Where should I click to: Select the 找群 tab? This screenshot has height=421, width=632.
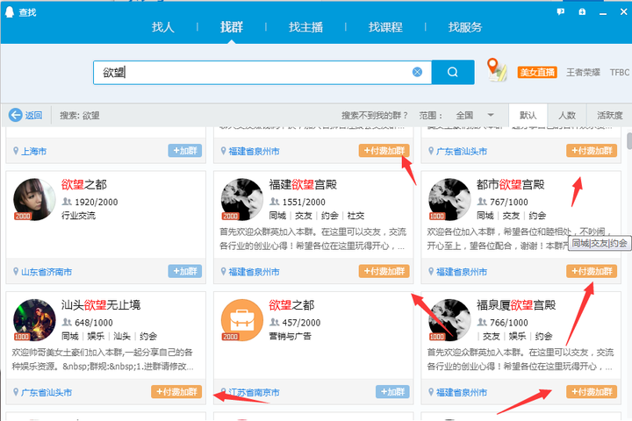[x=232, y=27]
